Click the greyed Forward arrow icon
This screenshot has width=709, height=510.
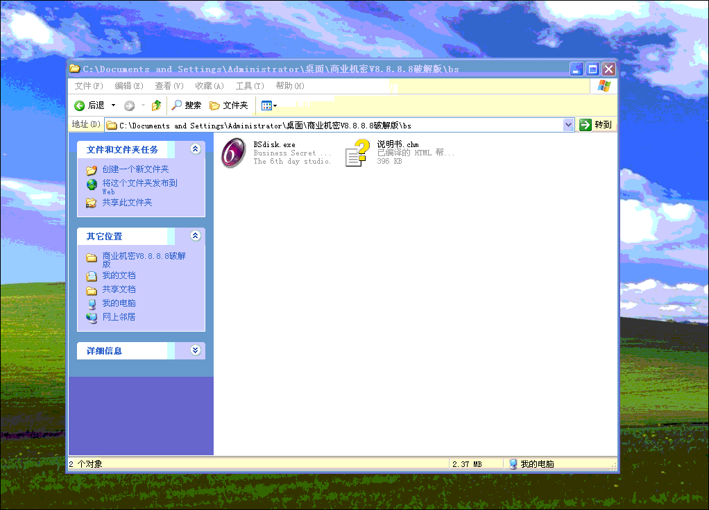pyautogui.click(x=129, y=105)
